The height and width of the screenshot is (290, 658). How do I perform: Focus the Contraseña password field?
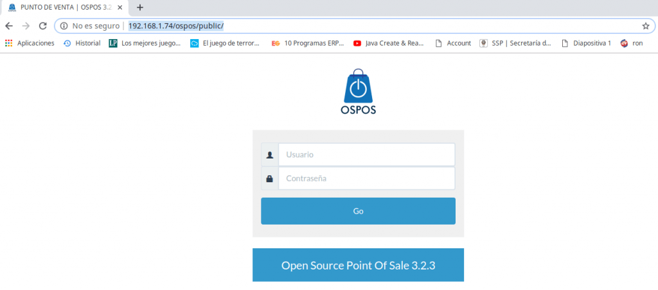click(x=366, y=178)
